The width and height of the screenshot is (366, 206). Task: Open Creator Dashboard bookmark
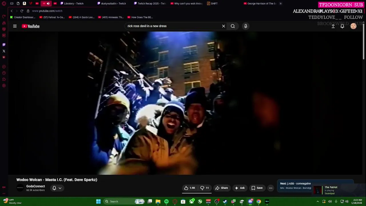coord(23,17)
